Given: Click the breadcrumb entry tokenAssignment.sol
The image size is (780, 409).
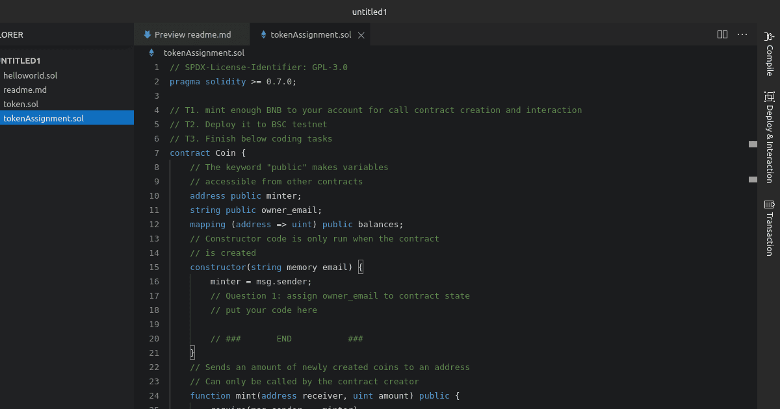Looking at the screenshot, I should coord(204,53).
